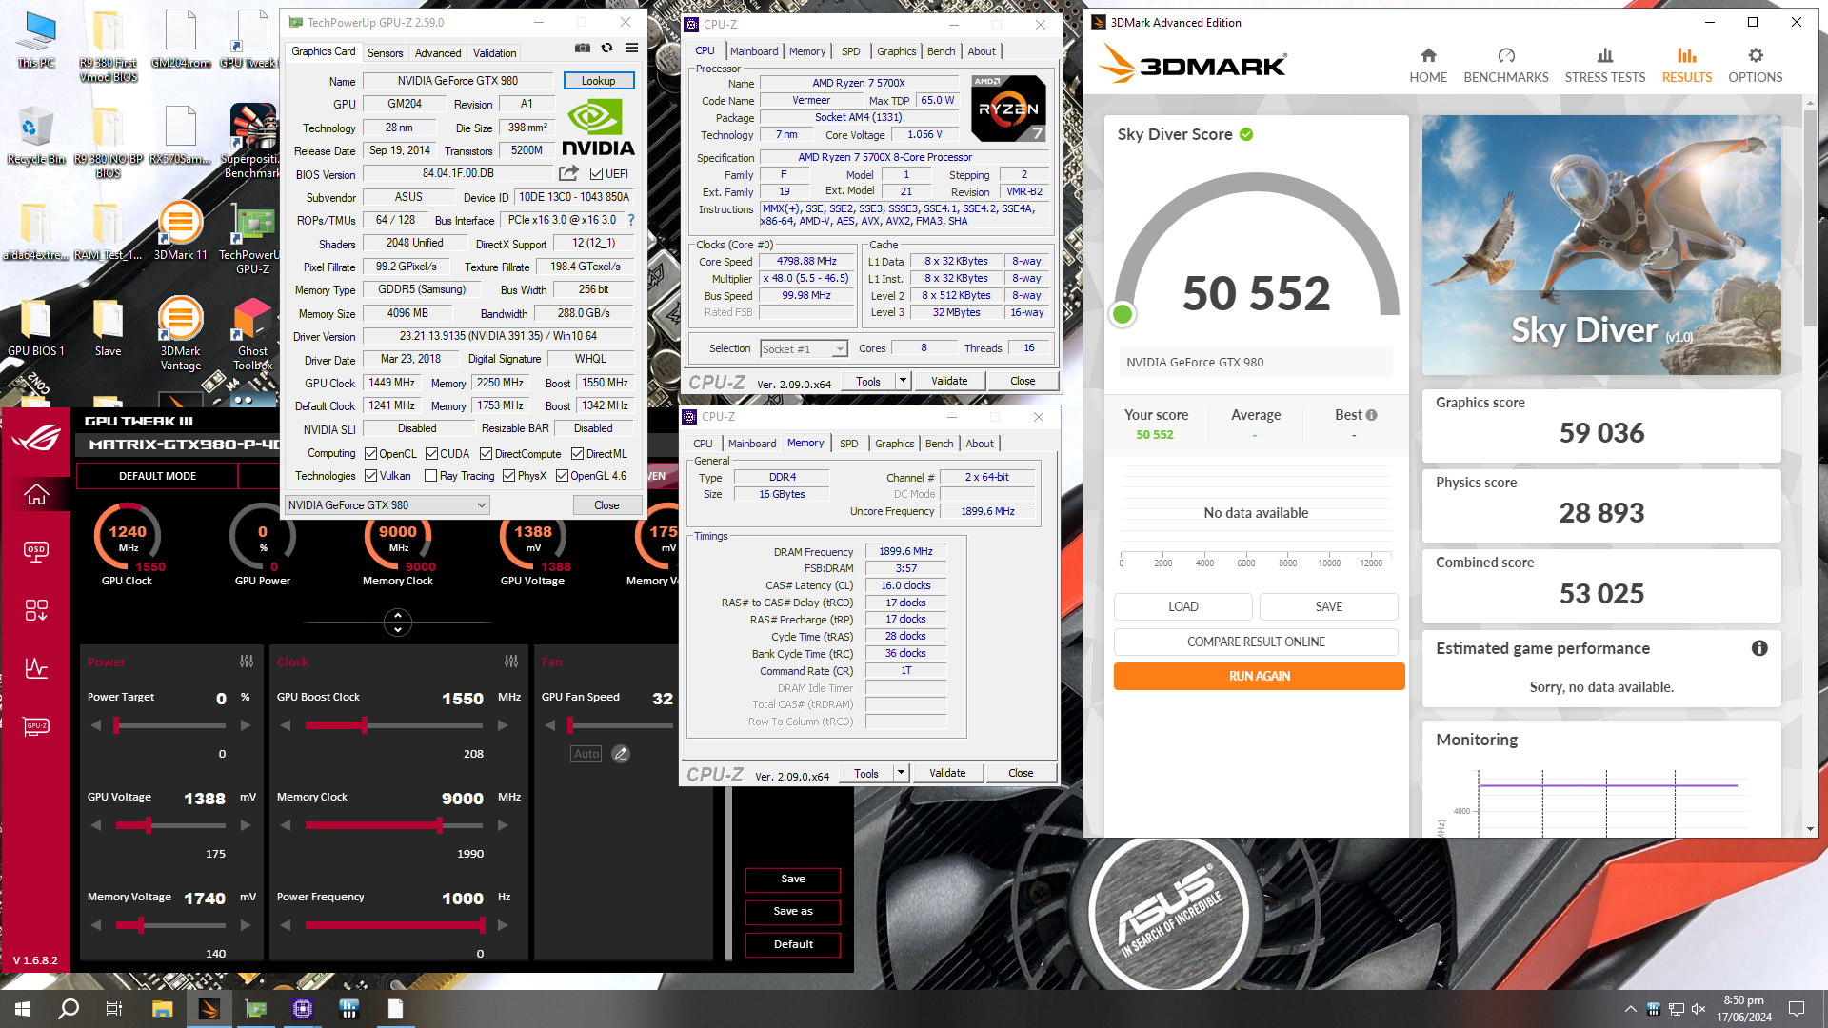This screenshot has height=1028, width=1828.
Task: Click the taskbar search icon
Action: 69,1009
